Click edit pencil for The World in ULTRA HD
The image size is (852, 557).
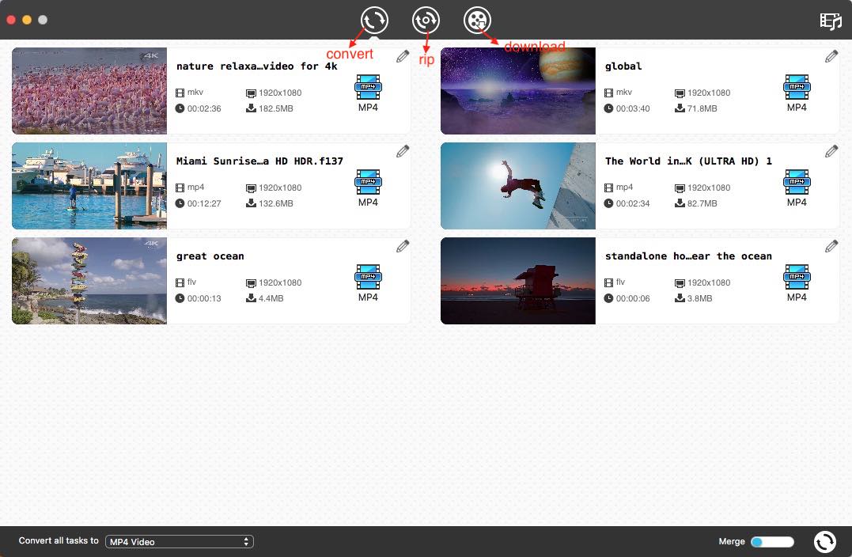831,151
